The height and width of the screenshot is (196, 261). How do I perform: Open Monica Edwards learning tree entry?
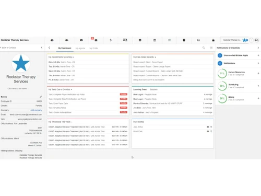click(158, 103)
